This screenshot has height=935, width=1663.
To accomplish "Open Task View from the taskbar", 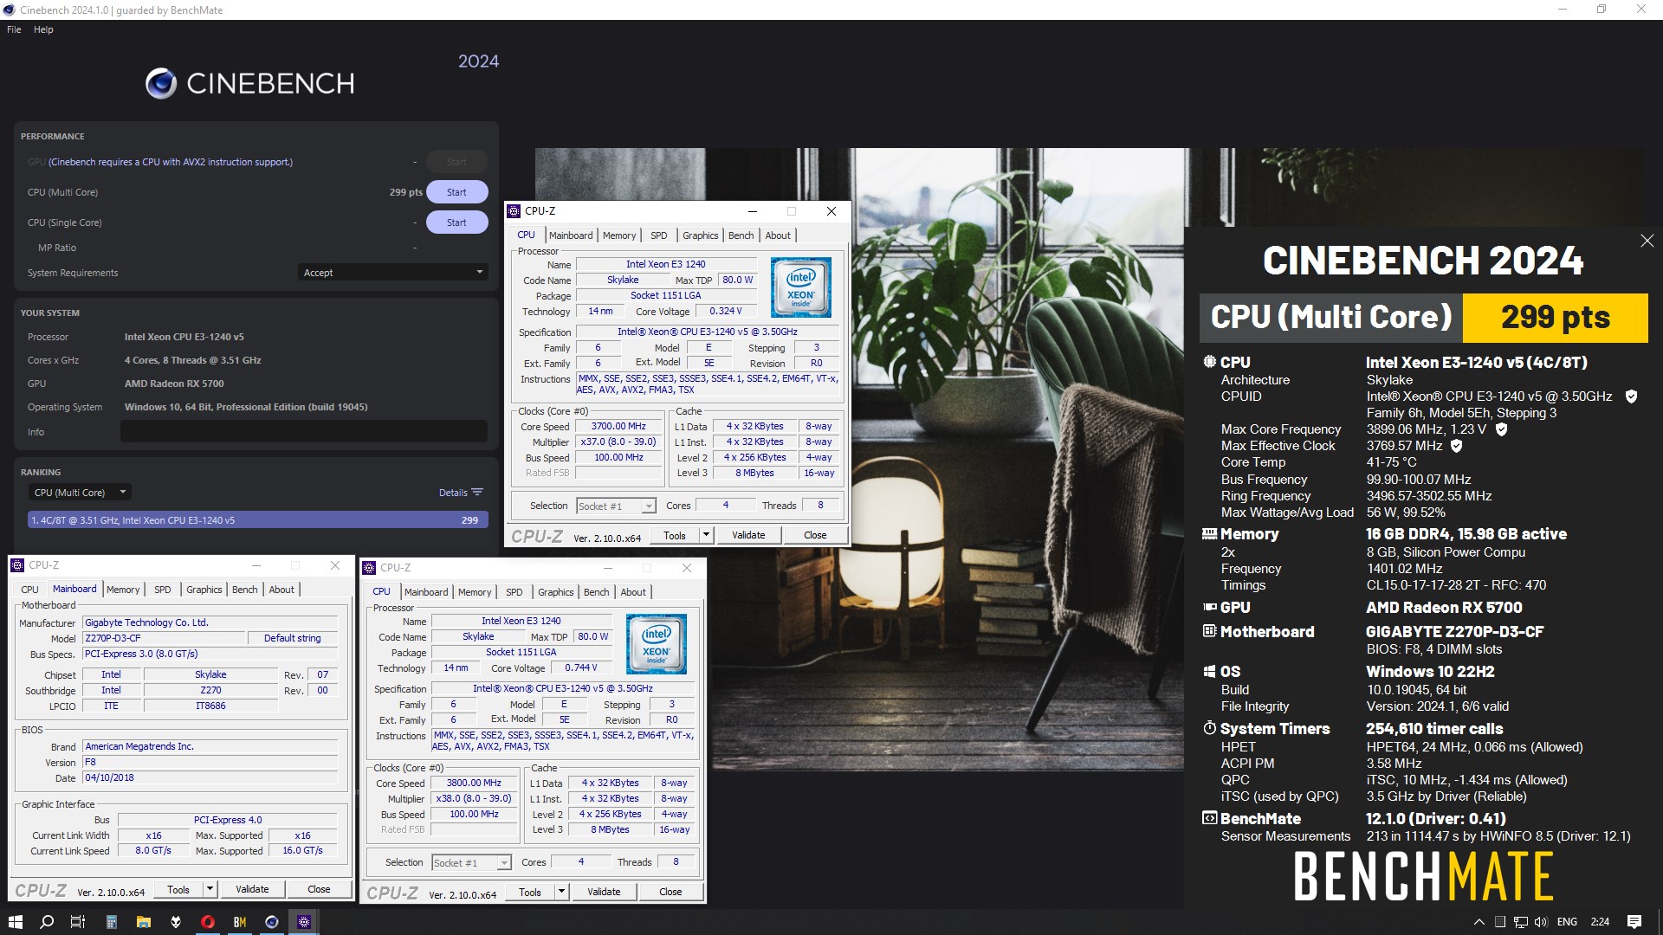I will point(78,922).
